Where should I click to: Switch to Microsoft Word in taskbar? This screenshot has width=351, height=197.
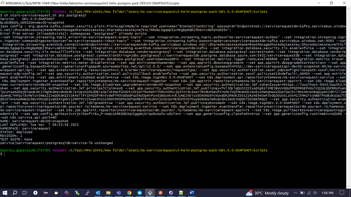click(x=192, y=193)
